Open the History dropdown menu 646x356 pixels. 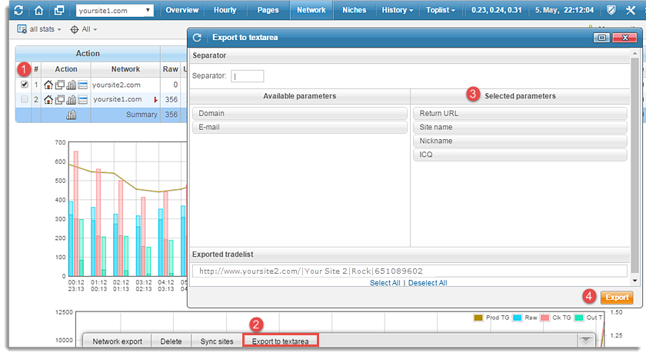398,11
